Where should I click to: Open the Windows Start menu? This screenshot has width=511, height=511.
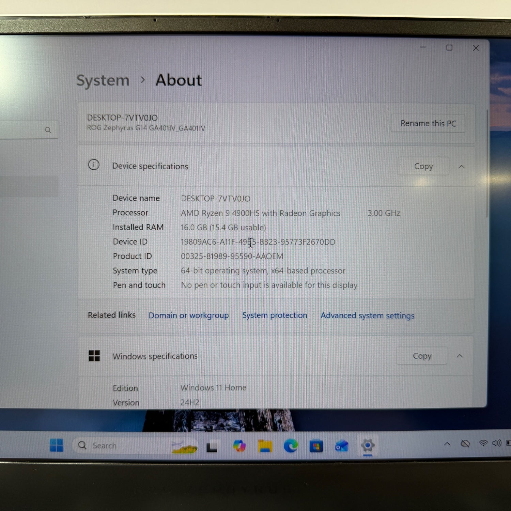click(57, 445)
